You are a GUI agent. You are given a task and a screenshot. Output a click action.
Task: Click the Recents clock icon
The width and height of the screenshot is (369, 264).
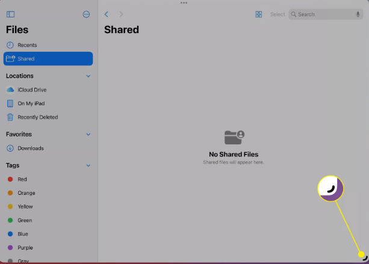pyautogui.click(x=10, y=45)
